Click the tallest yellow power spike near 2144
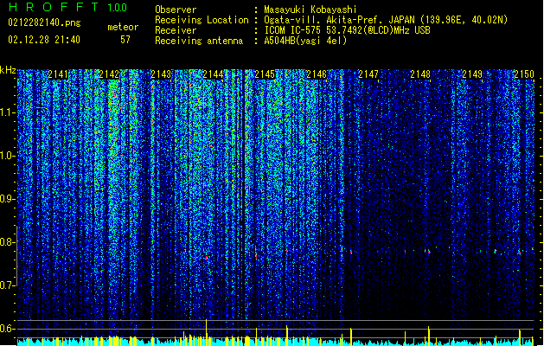 pos(207,332)
